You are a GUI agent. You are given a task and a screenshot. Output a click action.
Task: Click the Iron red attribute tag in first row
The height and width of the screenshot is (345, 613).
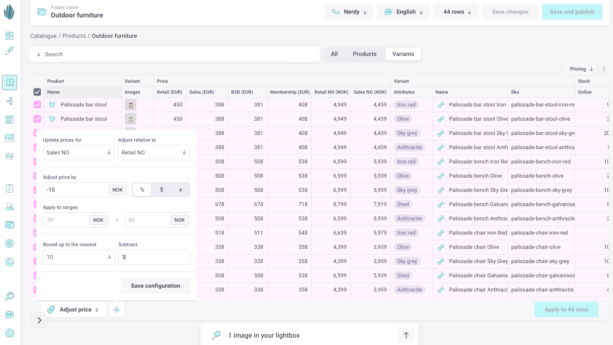point(406,105)
